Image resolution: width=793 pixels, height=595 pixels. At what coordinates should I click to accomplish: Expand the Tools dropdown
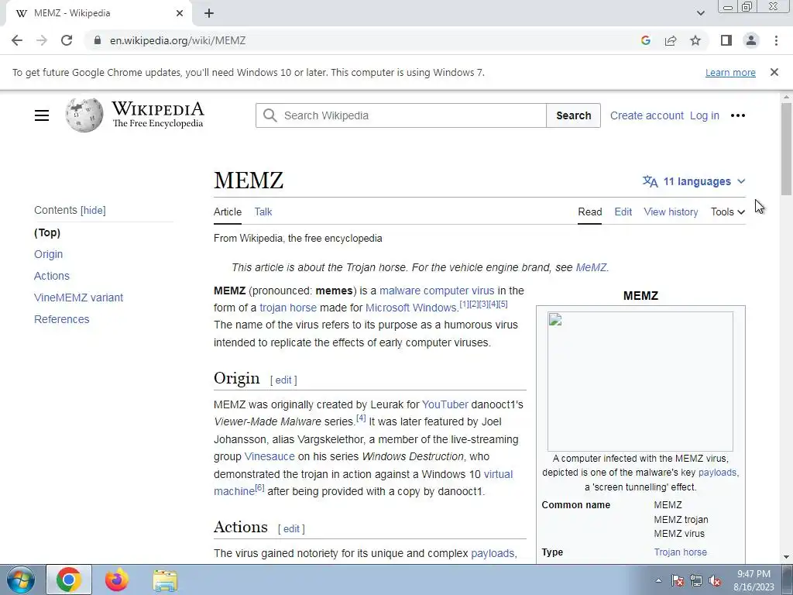pyautogui.click(x=728, y=212)
